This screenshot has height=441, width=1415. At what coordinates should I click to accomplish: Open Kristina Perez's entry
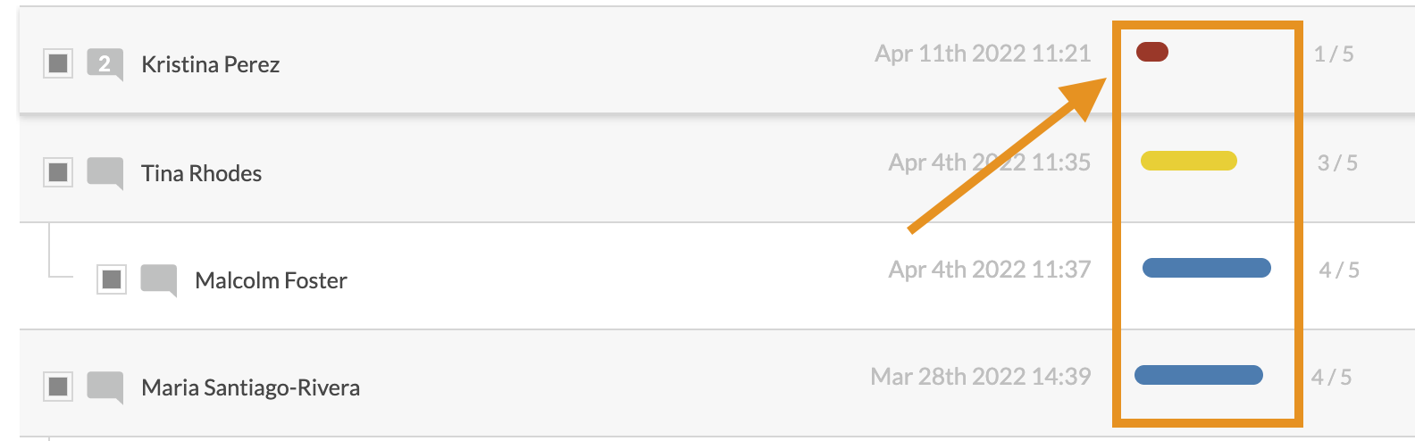click(211, 64)
